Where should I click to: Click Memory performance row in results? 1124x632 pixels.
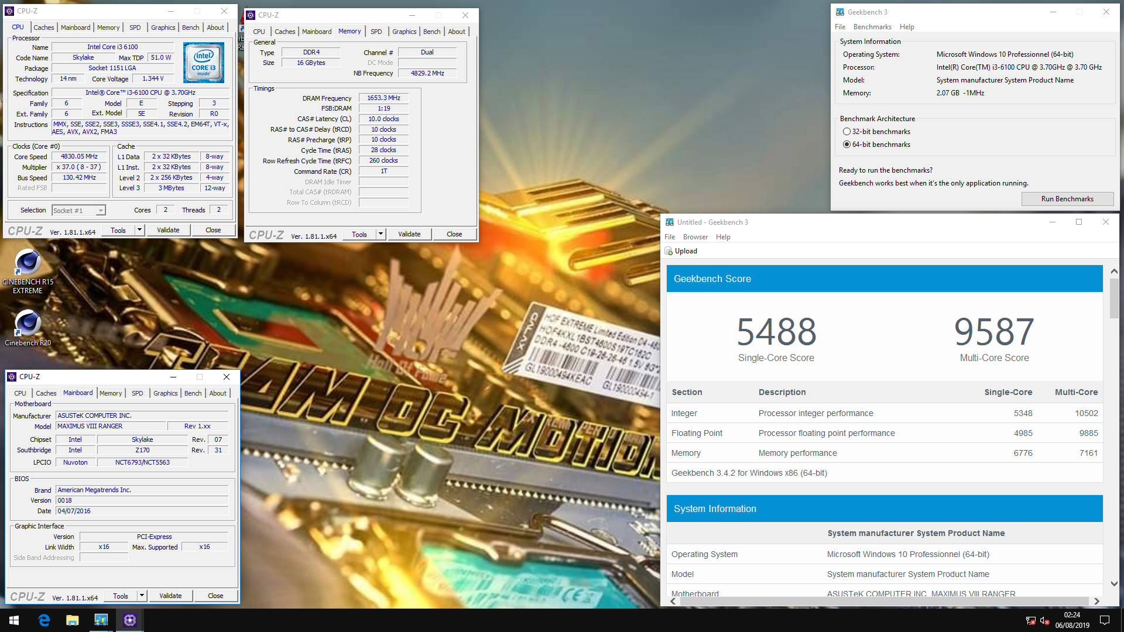885,453
